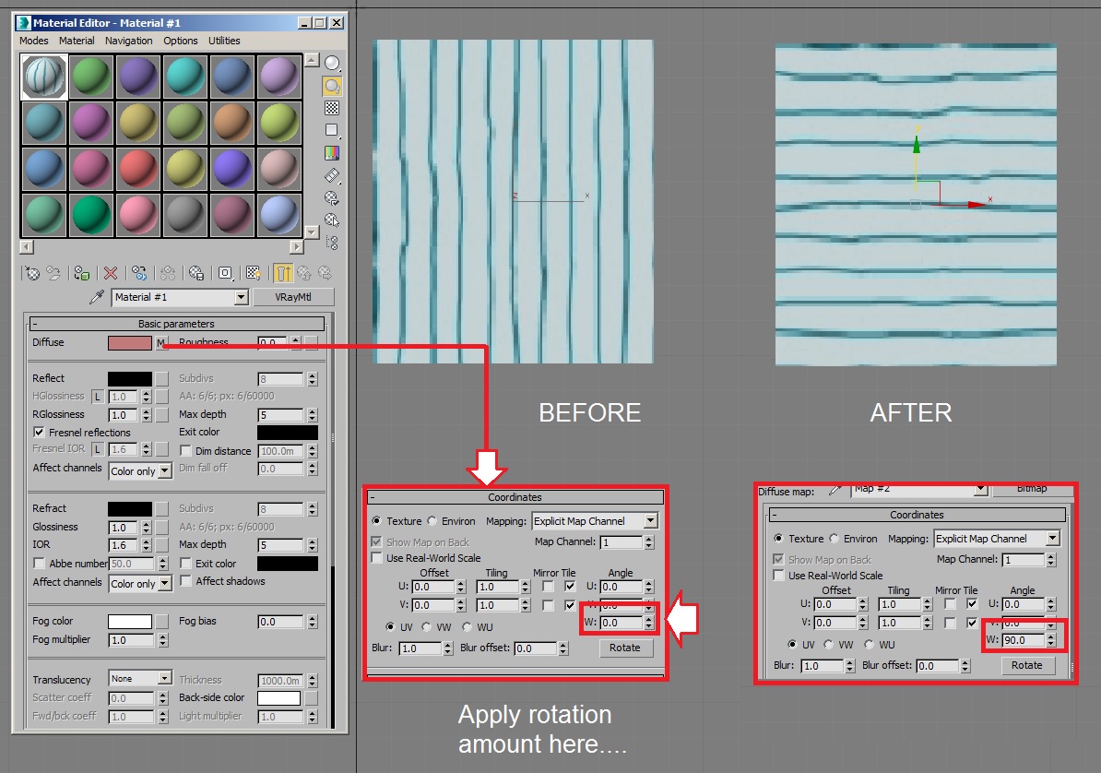Open the Utilities menu
The width and height of the screenshot is (1101, 773).
point(224,41)
